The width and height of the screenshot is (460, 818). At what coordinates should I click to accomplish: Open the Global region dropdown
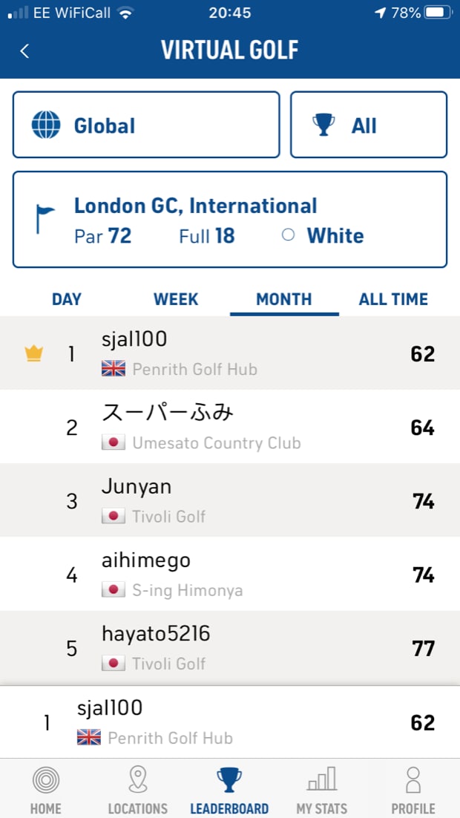point(146,125)
